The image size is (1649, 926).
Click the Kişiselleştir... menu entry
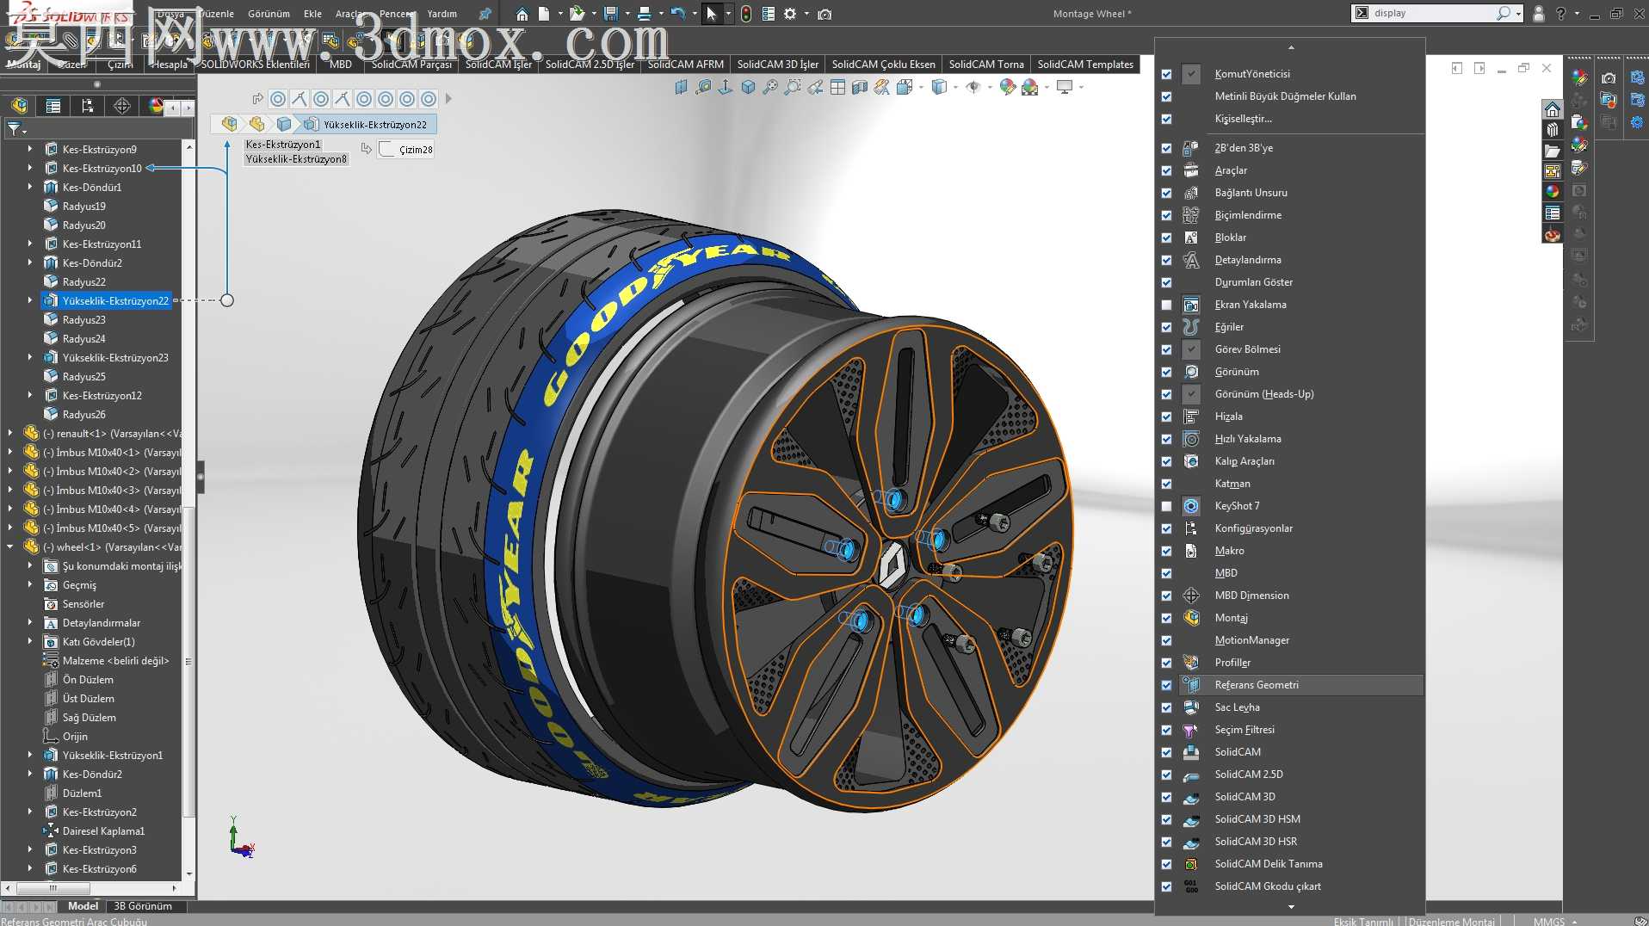(1243, 119)
